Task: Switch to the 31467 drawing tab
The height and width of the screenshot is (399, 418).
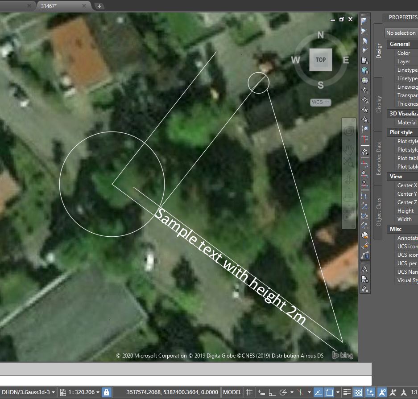Action: click(x=48, y=7)
